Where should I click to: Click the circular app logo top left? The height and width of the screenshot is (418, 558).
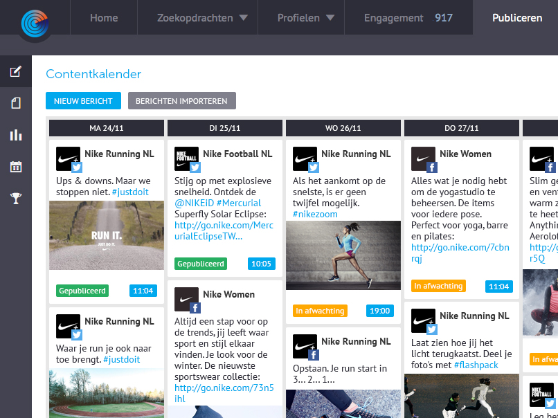(35, 22)
